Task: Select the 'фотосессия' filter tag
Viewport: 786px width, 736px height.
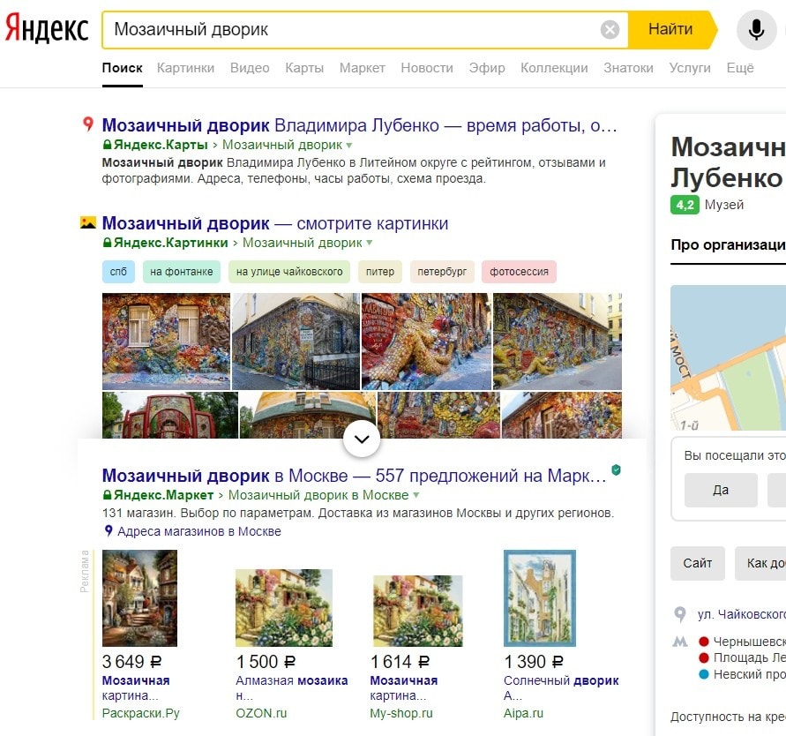Action: 519,272
